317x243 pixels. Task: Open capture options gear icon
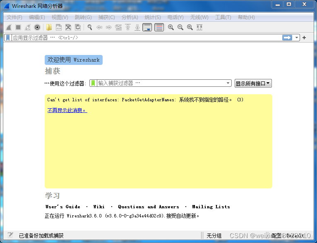[37, 27]
